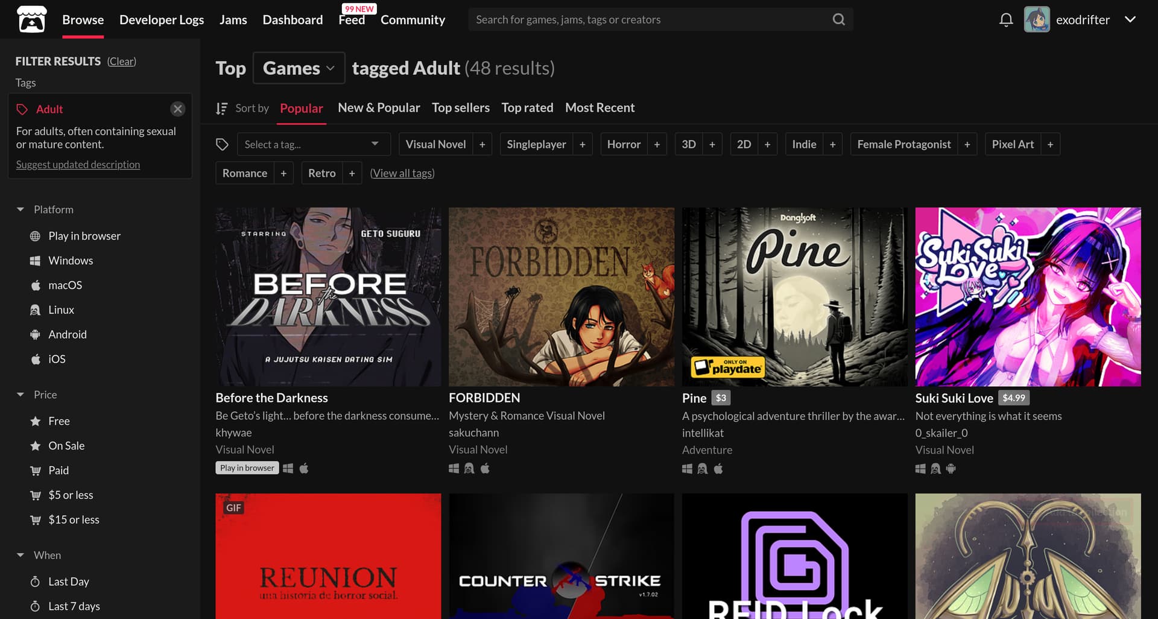Go to Jams page
Screen dimensions: 1158x619
pyautogui.click(x=233, y=20)
